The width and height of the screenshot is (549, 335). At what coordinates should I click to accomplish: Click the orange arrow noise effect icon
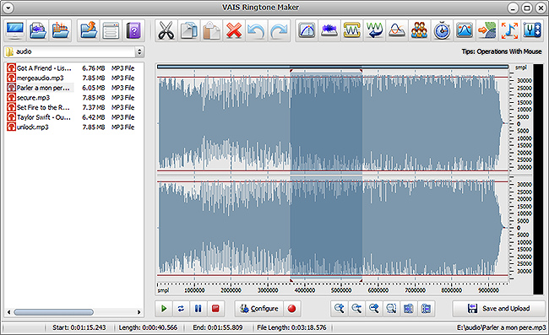click(487, 30)
